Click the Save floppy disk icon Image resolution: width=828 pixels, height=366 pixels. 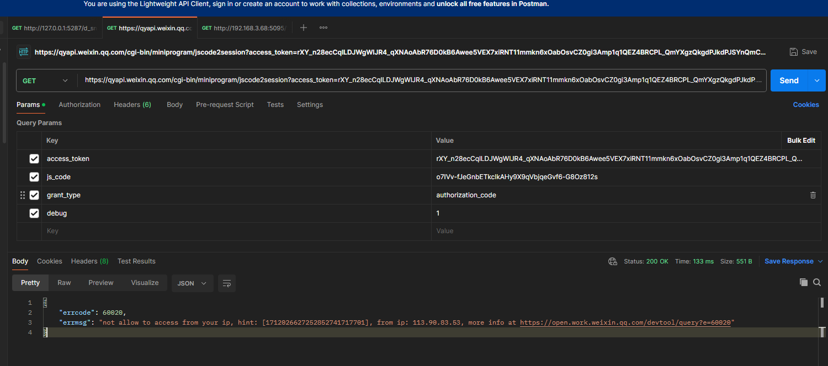[794, 52]
